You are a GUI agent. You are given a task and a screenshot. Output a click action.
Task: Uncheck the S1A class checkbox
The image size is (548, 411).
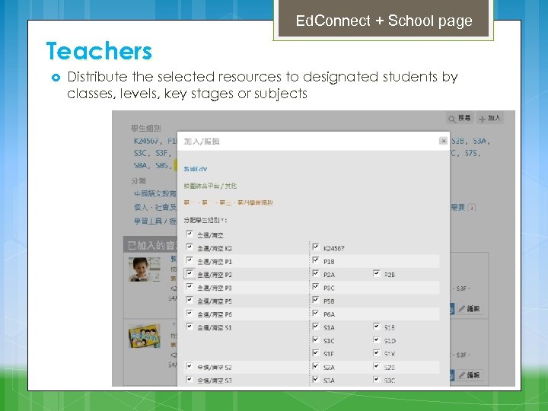tap(316, 327)
